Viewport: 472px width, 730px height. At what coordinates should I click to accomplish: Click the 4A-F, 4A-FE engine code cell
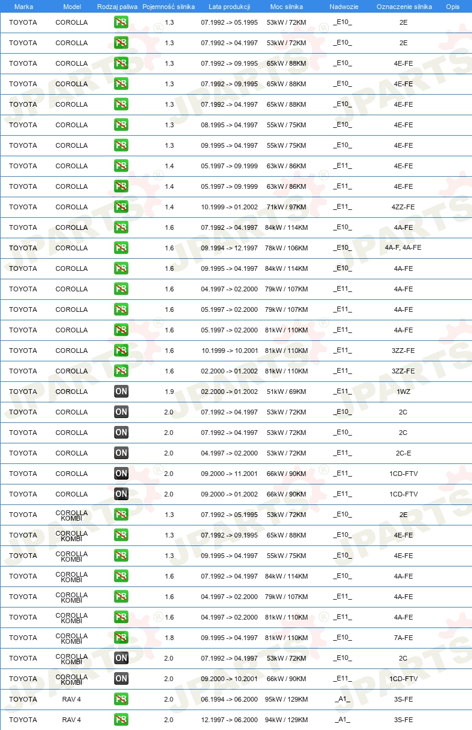coord(403,248)
